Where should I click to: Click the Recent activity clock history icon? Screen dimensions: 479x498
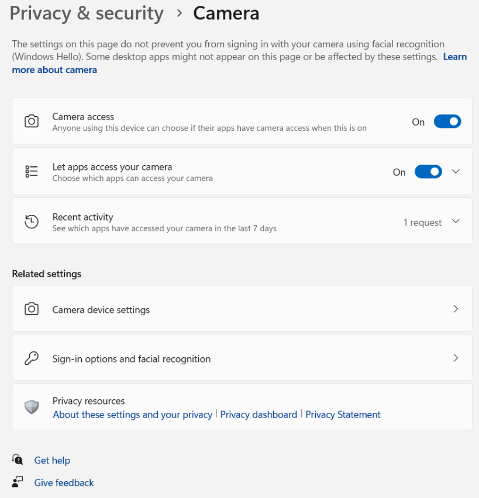pyautogui.click(x=32, y=221)
